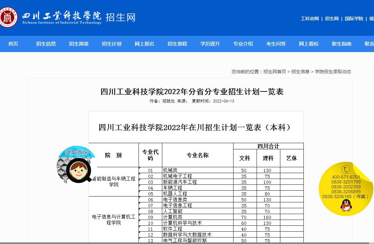374x244 pixels.
Task: Open the 招生计划 navigation item
Action: pos(112,44)
